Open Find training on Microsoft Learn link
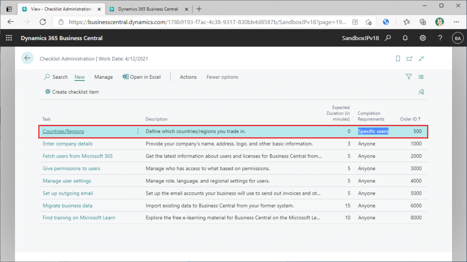The width and height of the screenshot is (467, 262). point(78,218)
